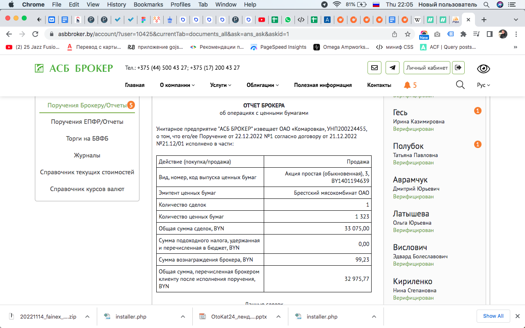Open the Рус language selector
Viewport: 525px width, 328px height.
coord(484,85)
